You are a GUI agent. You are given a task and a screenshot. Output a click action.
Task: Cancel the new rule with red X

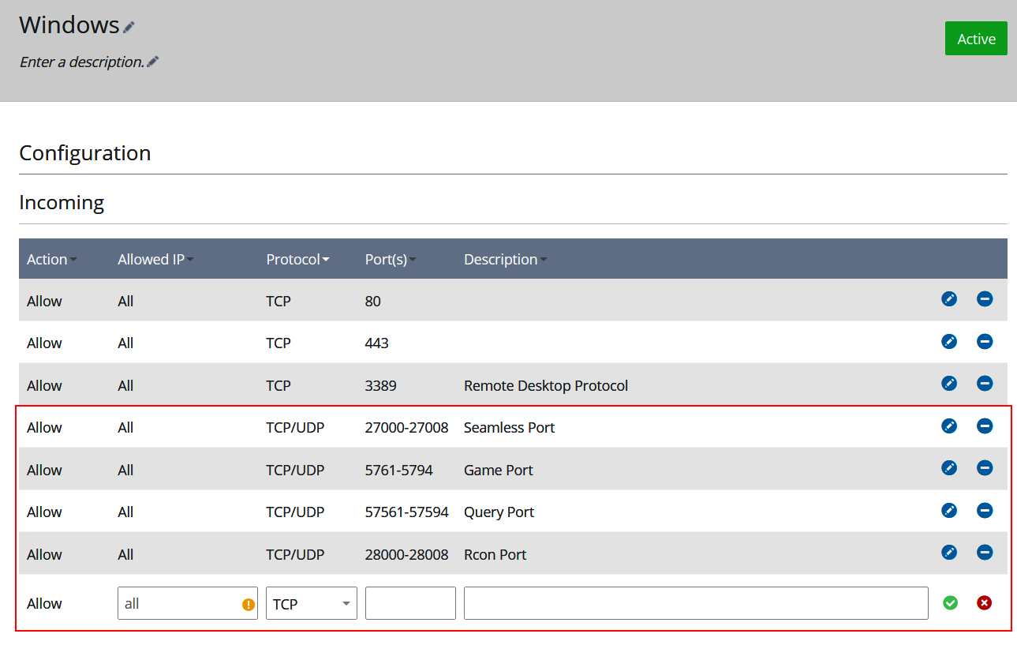pos(984,602)
